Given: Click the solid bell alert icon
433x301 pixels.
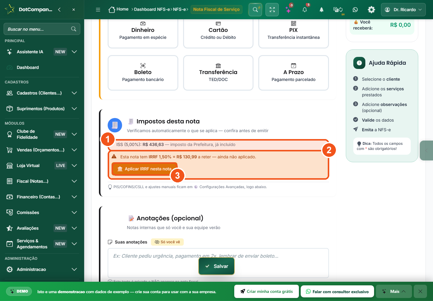Looking at the screenshot, I should (321, 10).
